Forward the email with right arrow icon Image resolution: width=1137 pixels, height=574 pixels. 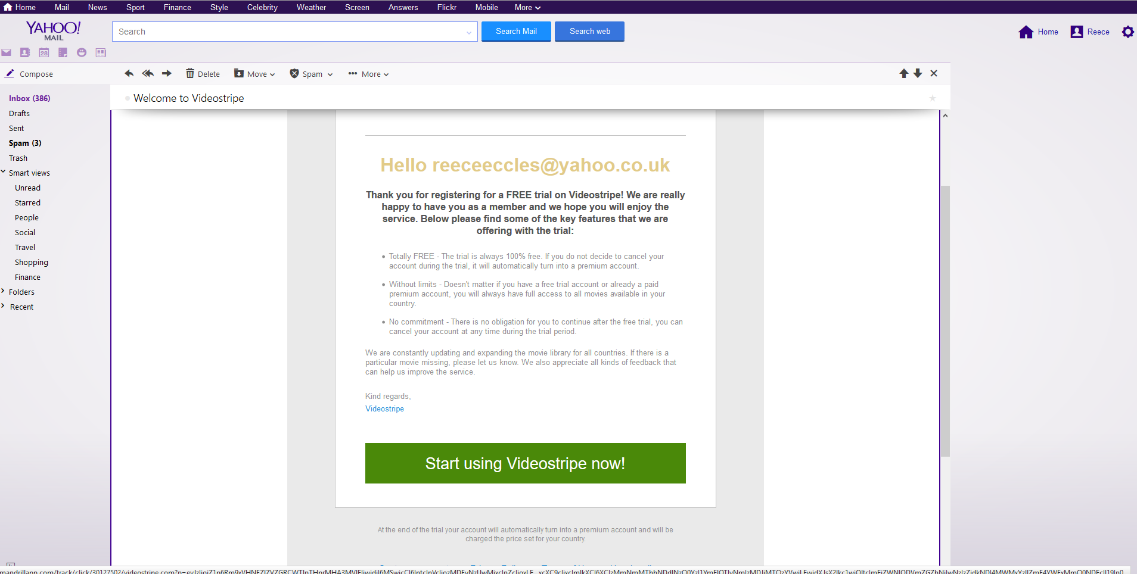click(x=167, y=73)
